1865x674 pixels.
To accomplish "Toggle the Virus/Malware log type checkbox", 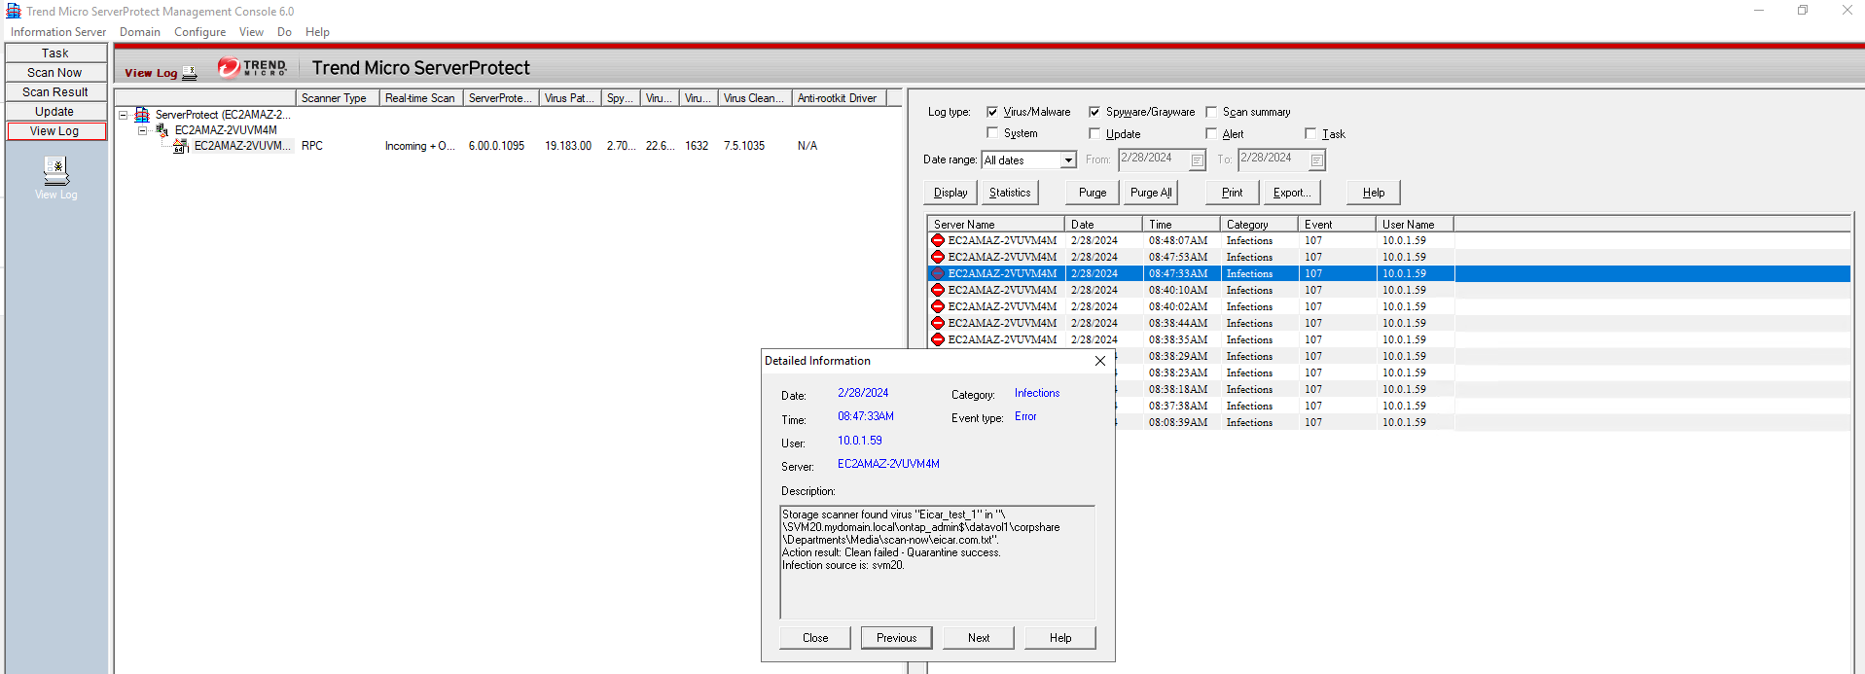I will [x=992, y=112].
